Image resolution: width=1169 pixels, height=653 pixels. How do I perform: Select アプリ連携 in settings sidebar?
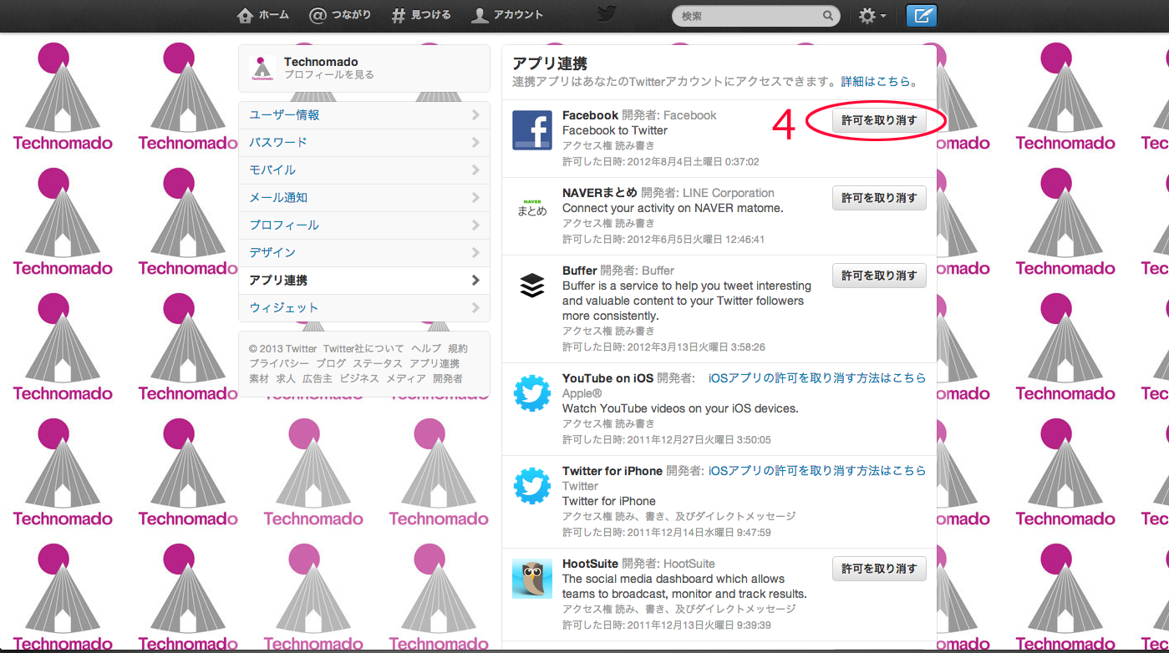point(364,281)
